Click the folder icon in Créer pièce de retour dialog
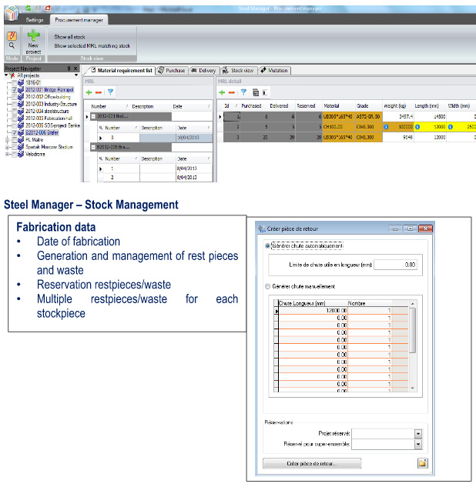The width and height of the screenshot is (476, 487). [422, 463]
